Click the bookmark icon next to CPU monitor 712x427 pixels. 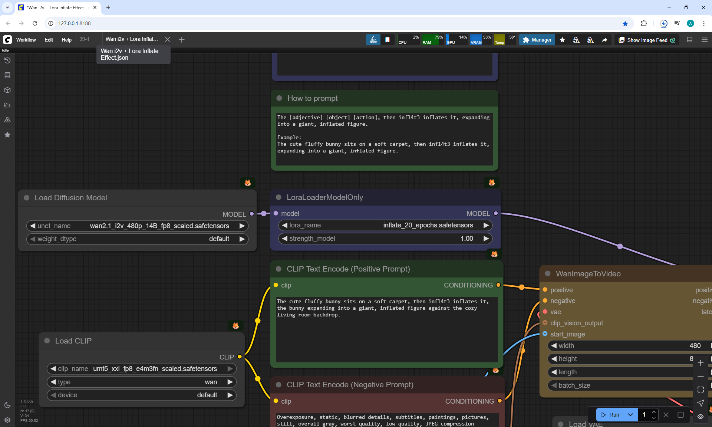tap(388, 40)
